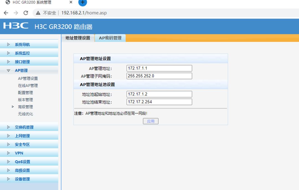Expand the 设备管理 menu

pyautogui.click(x=29, y=179)
